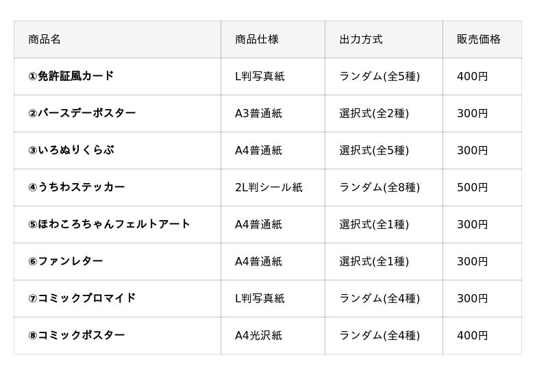Click the 選択式(全2種) output cell
The height and width of the screenshot is (375, 548).
click(374, 113)
